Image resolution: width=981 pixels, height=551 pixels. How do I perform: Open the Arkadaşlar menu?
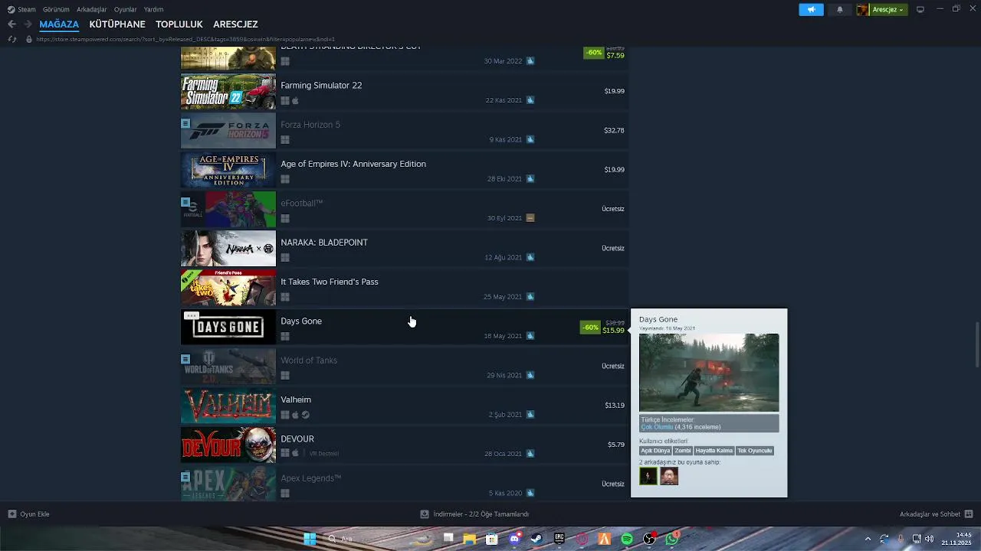[92, 9]
